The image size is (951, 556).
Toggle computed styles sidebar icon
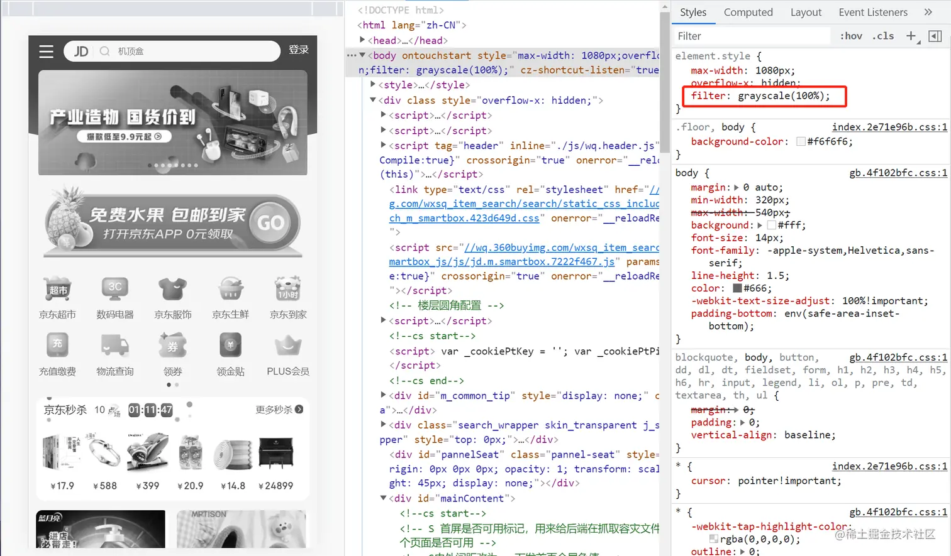(935, 36)
